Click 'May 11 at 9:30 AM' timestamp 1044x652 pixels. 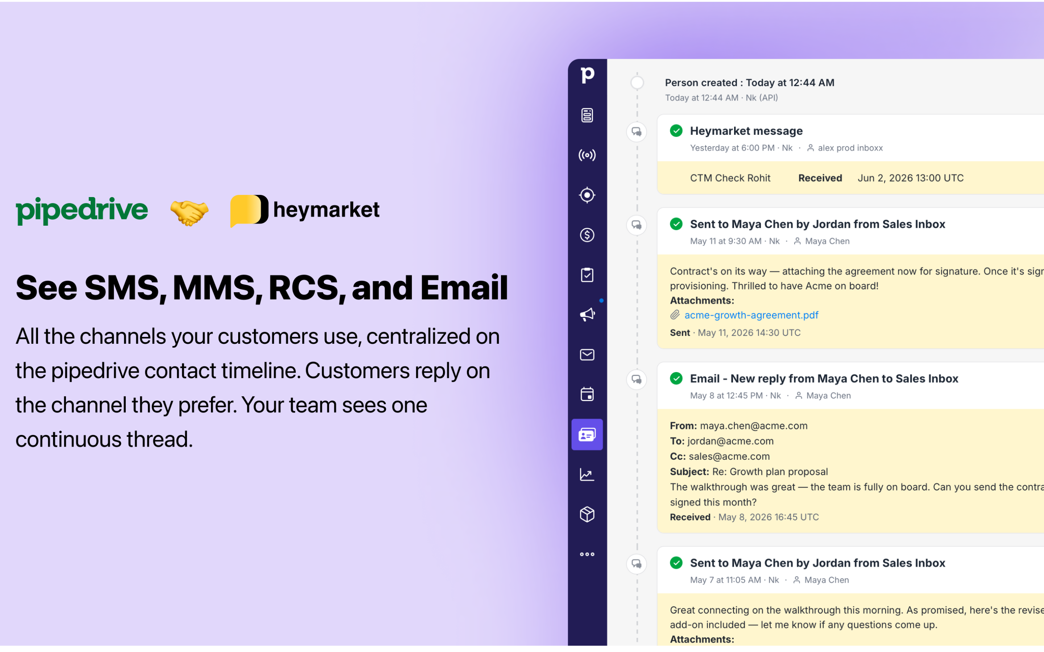coord(726,241)
